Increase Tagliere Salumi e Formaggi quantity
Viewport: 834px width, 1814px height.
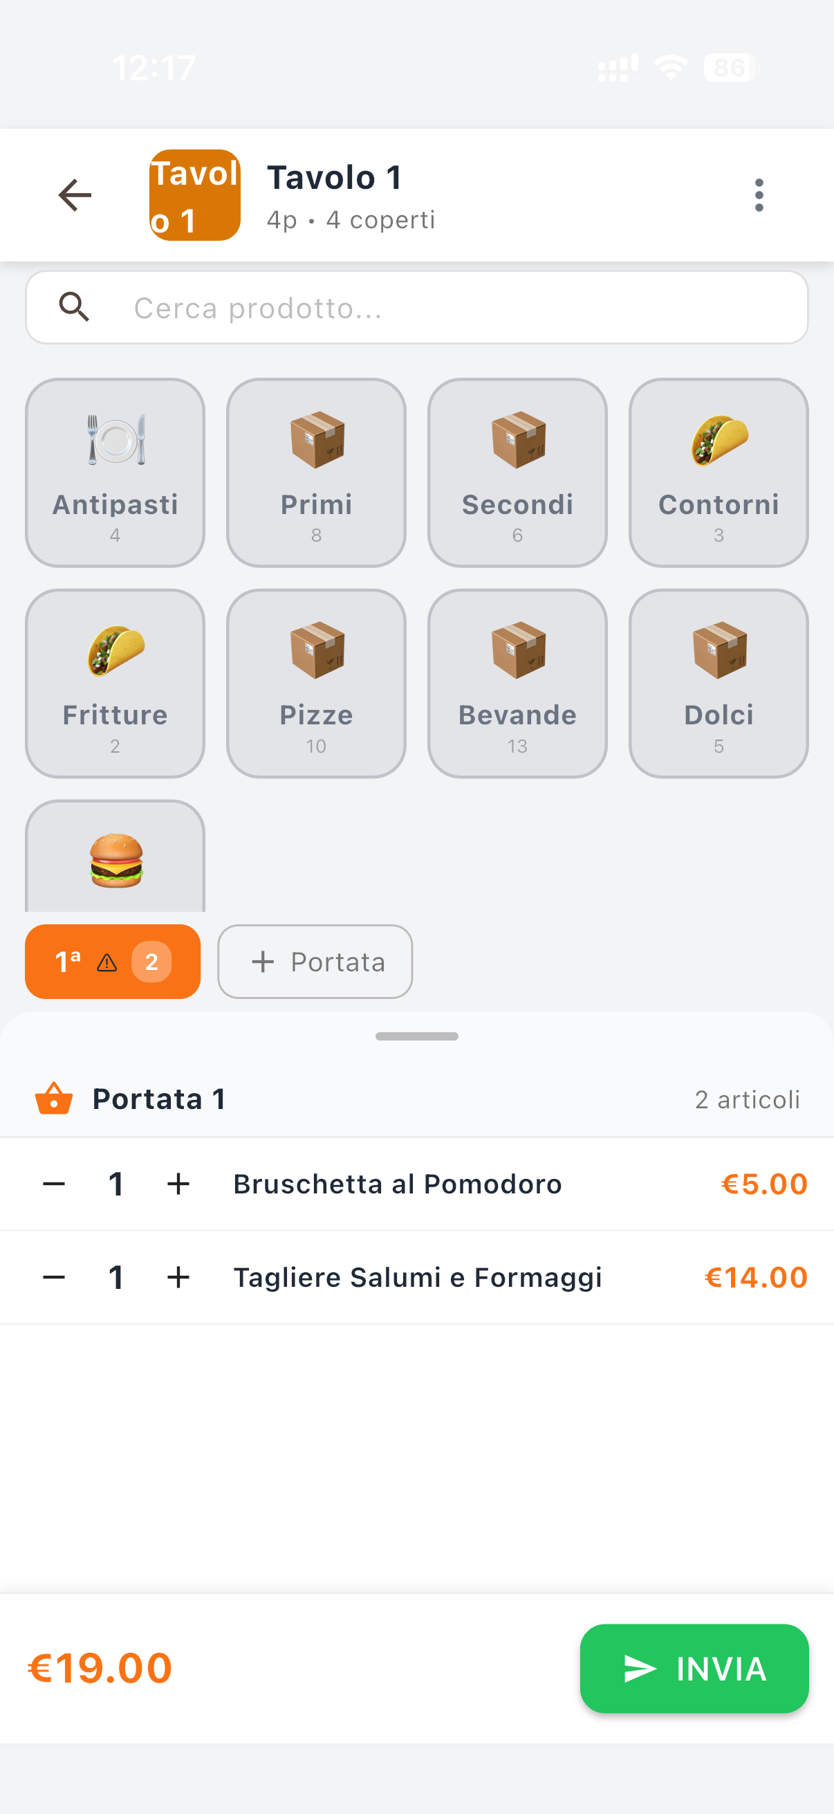tap(178, 1277)
